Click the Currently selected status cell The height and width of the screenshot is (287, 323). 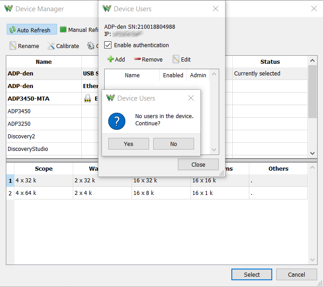click(x=270, y=74)
